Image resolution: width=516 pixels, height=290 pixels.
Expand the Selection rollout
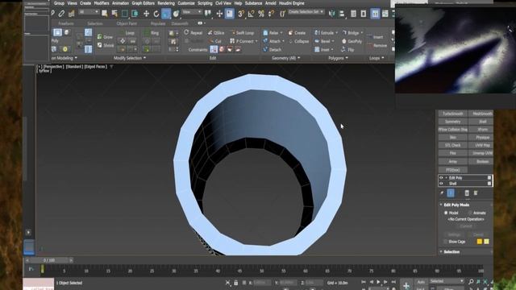coord(441,251)
